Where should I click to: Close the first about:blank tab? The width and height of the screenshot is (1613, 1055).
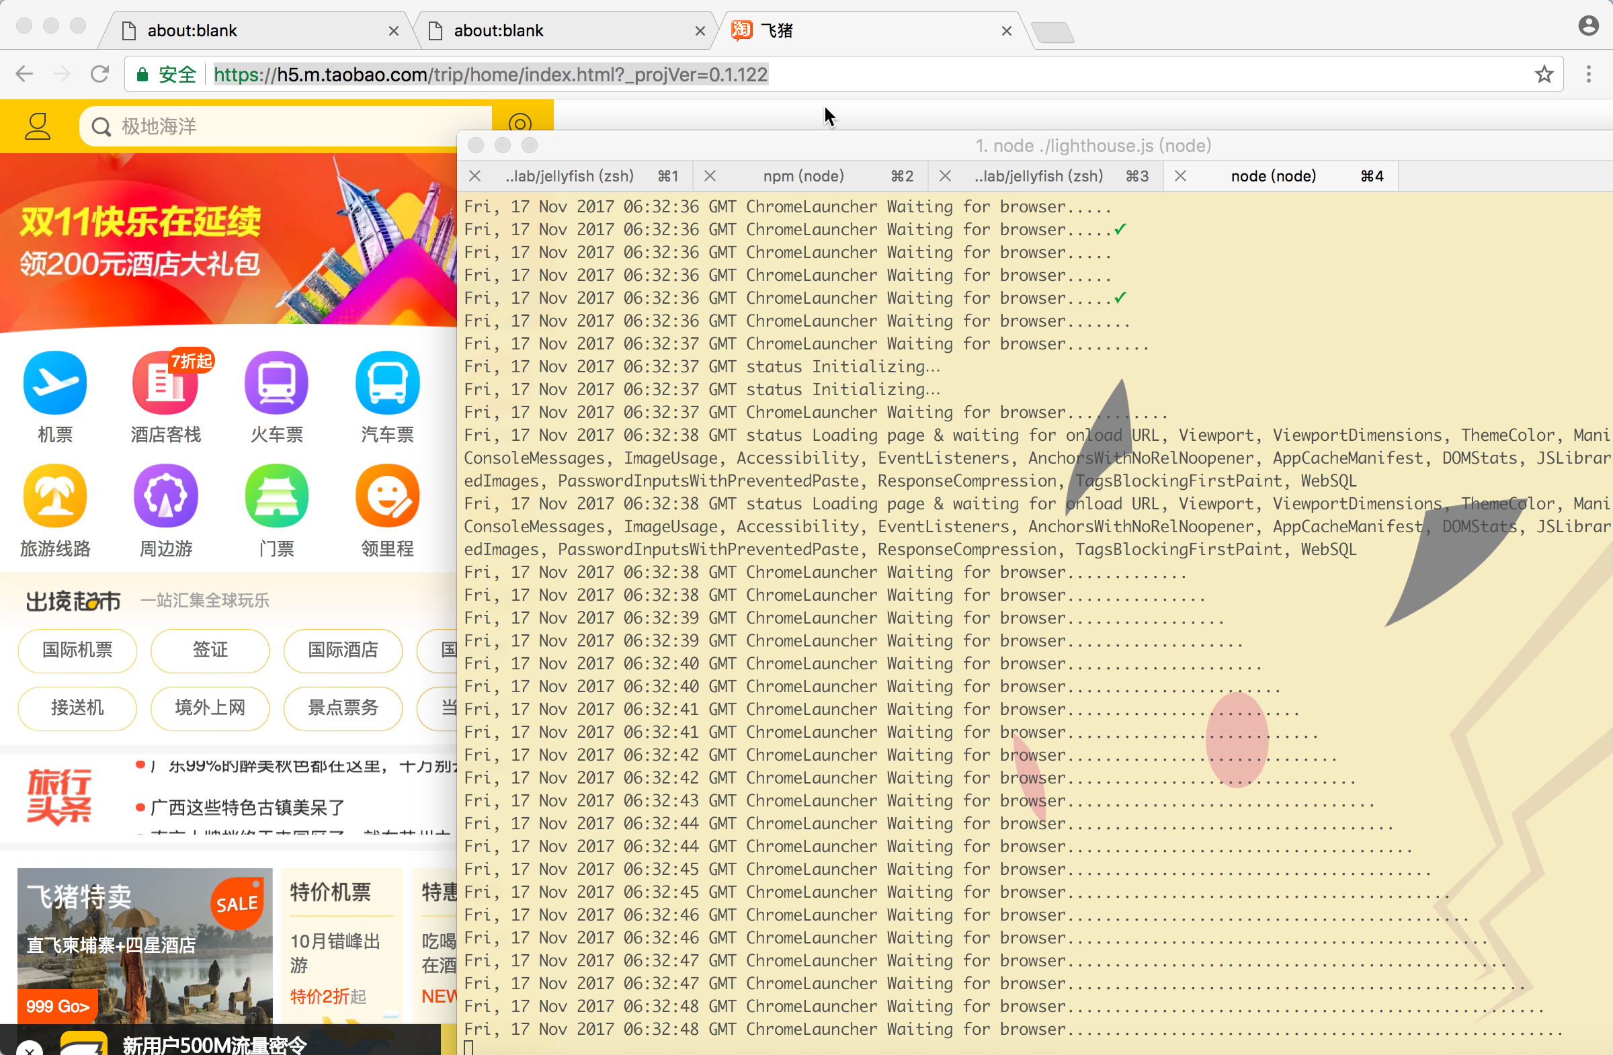pos(394,31)
